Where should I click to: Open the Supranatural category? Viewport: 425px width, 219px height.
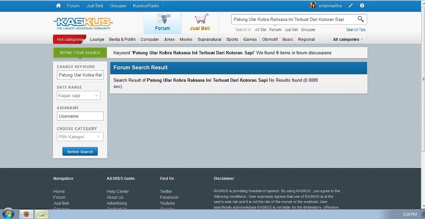click(210, 39)
